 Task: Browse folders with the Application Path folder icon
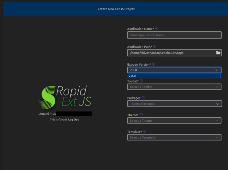(218, 53)
